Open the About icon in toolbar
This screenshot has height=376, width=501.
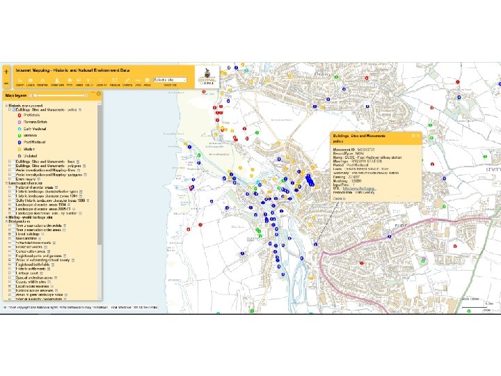click(147, 82)
